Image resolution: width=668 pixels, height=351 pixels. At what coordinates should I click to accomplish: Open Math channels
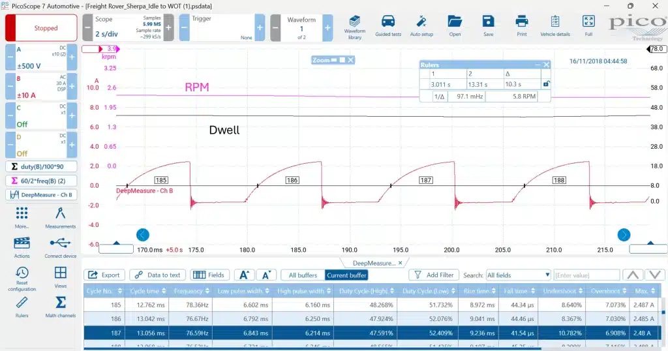pyautogui.click(x=60, y=307)
